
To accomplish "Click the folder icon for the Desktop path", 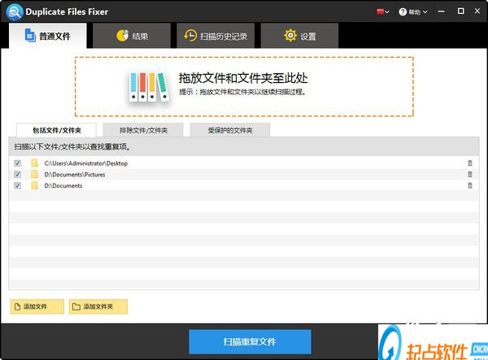I will [x=34, y=163].
